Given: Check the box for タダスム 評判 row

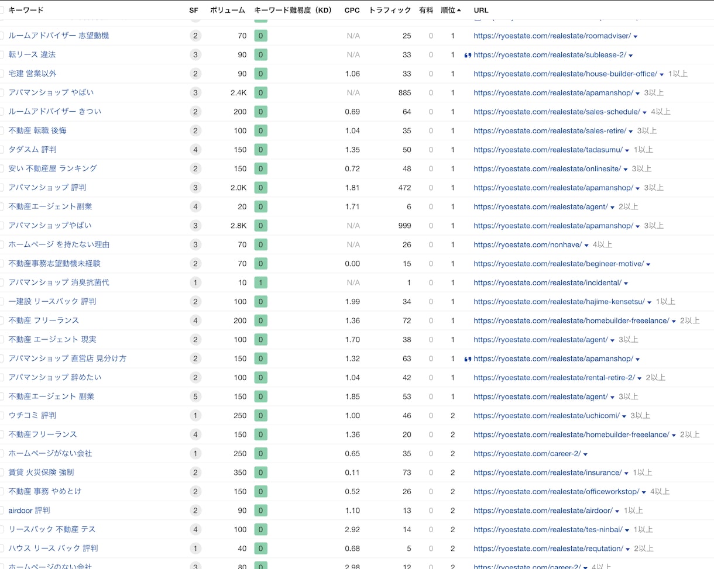Looking at the screenshot, I should [1, 150].
